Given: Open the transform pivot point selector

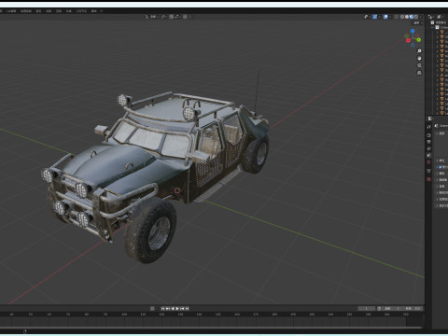Looking at the screenshot, I should [x=164, y=17].
